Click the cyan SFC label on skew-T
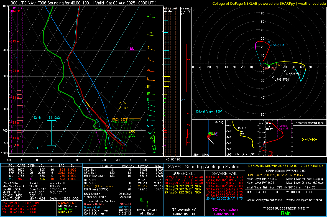 [36, 148]
